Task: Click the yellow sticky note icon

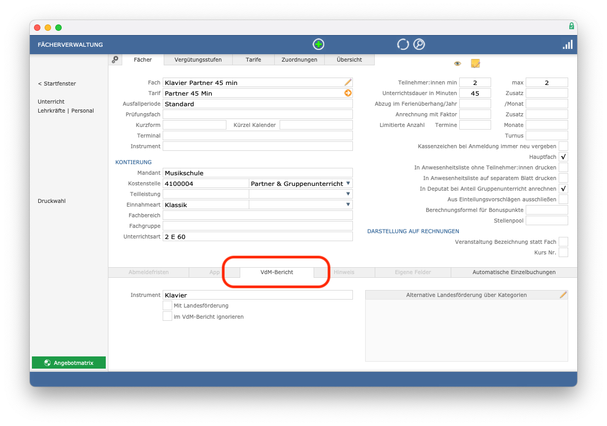Action: click(x=475, y=63)
